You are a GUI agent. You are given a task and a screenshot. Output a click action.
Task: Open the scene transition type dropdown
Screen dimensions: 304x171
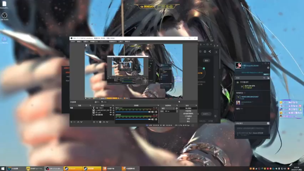pyautogui.click(x=168, y=108)
